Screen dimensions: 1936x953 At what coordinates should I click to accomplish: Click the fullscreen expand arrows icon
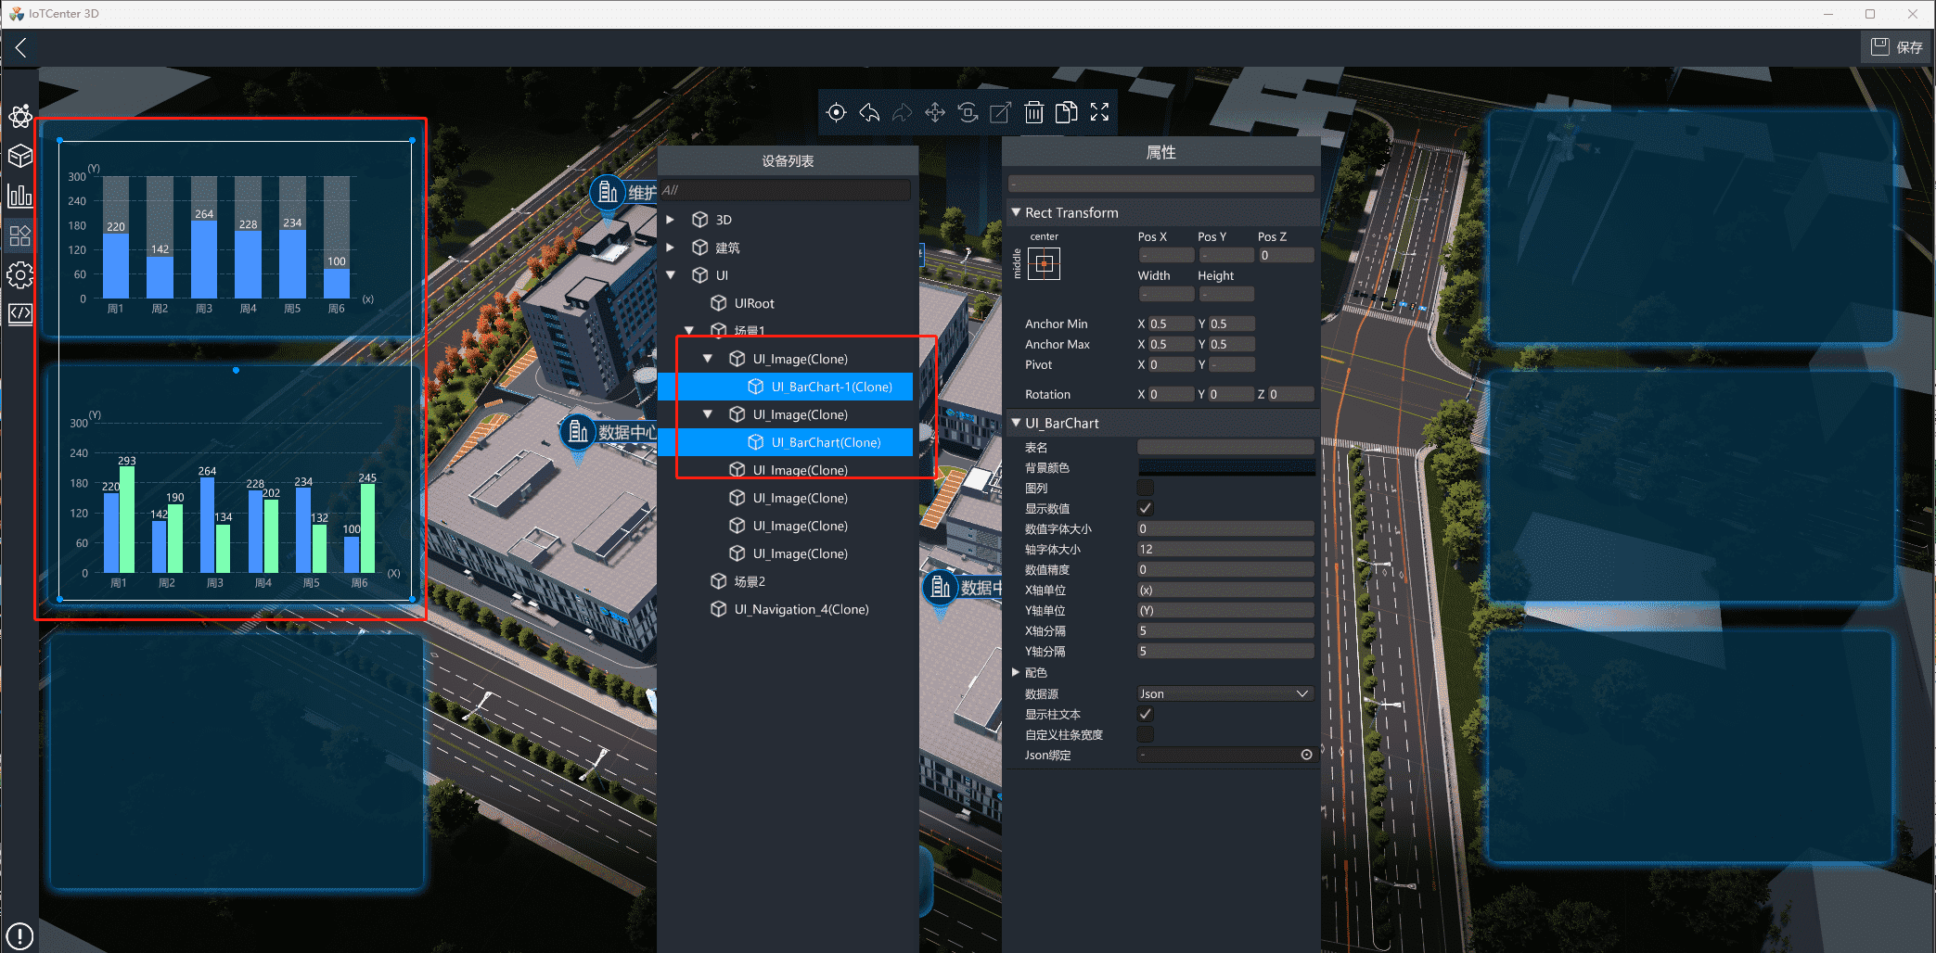(x=1100, y=113)
